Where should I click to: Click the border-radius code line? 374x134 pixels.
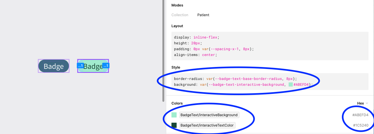pos(235,79)
